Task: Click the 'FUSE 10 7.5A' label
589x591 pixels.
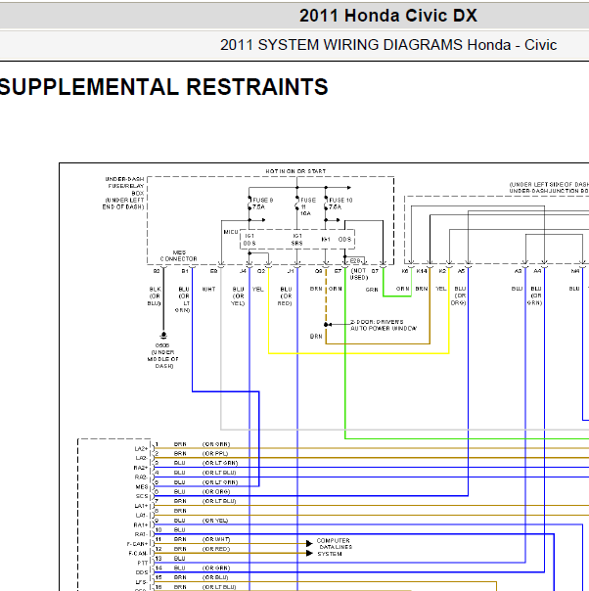Action: click(340, 204)
